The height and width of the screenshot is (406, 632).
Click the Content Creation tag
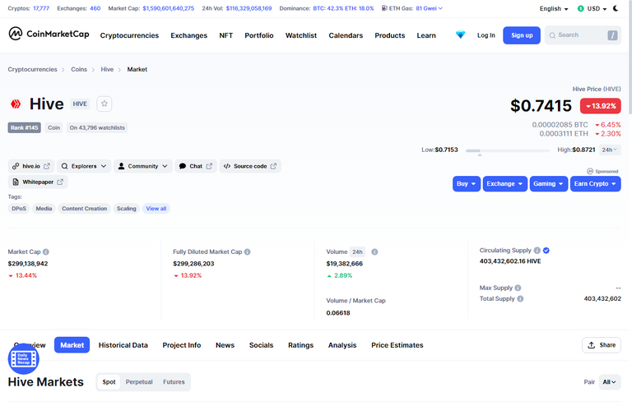pyautogui.click(x=84, y=209)
